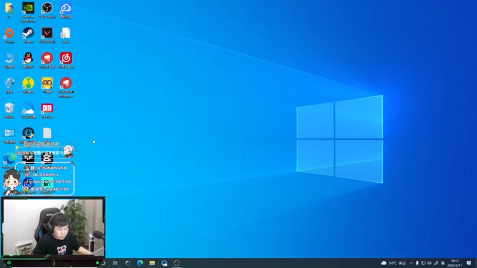Screen dimensions: 477x268
Task: Open the grey hexagon taskbar app
Action: [128, 263]
